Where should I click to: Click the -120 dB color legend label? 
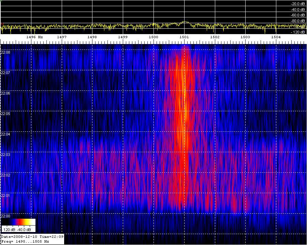[9, 229]
